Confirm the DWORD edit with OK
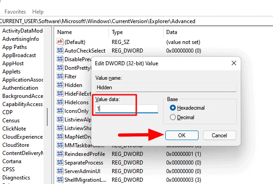 pyautogui.click(x=181, y=135)
